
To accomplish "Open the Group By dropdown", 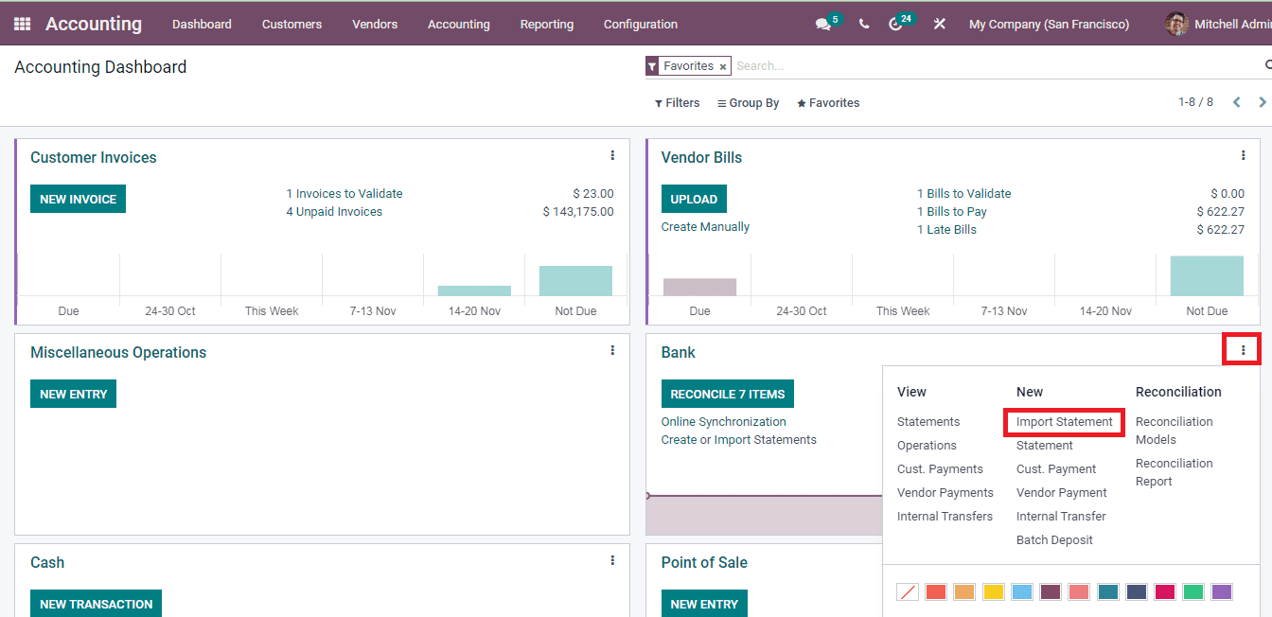I will coord(748,102).
